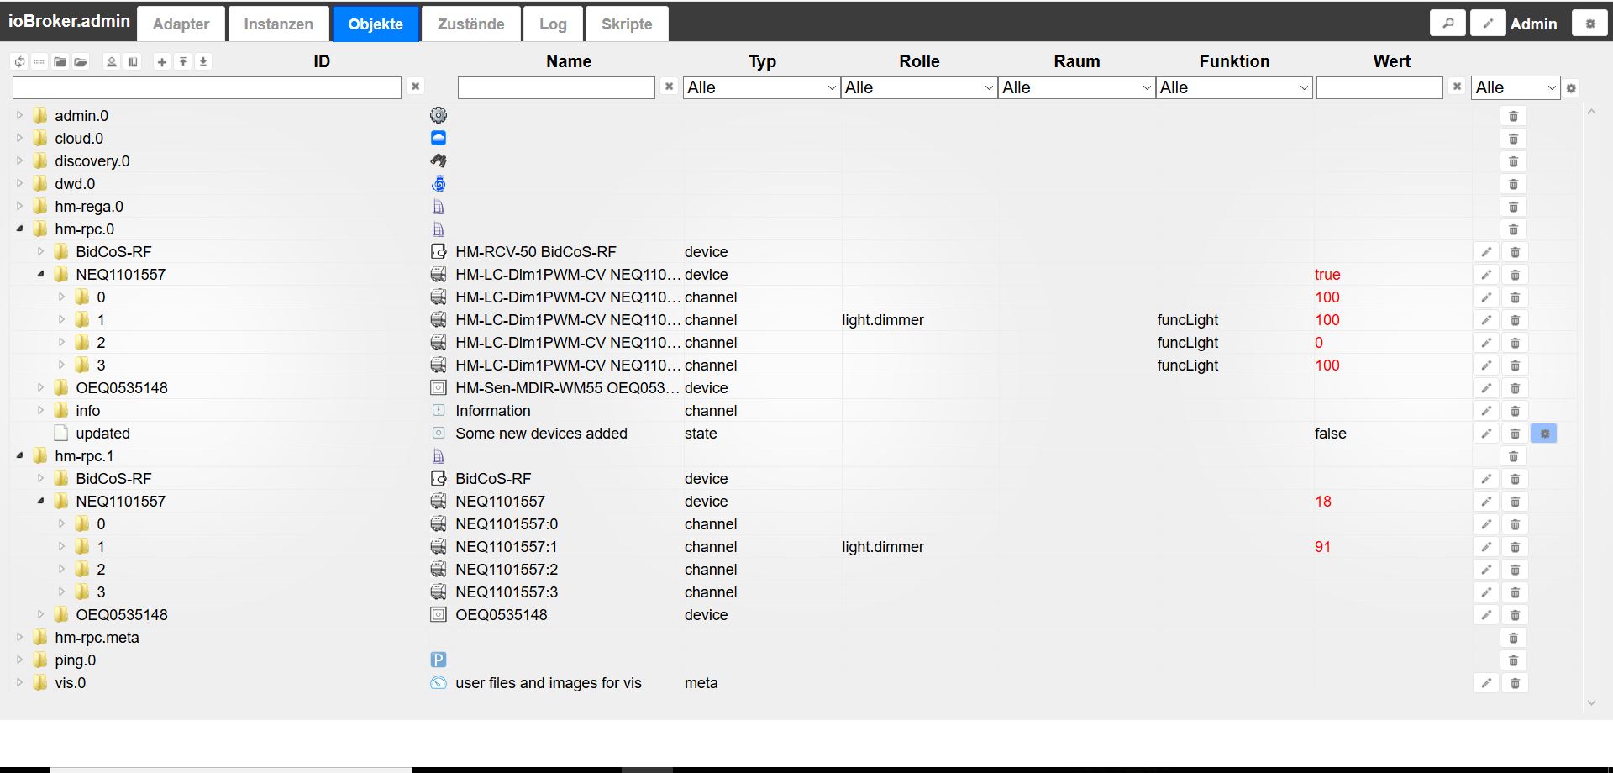
Task: Click the wrench icon in the top bar
Action: tap(1447, 24)
